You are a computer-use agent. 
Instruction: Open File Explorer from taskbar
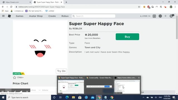tap(73, 97)
